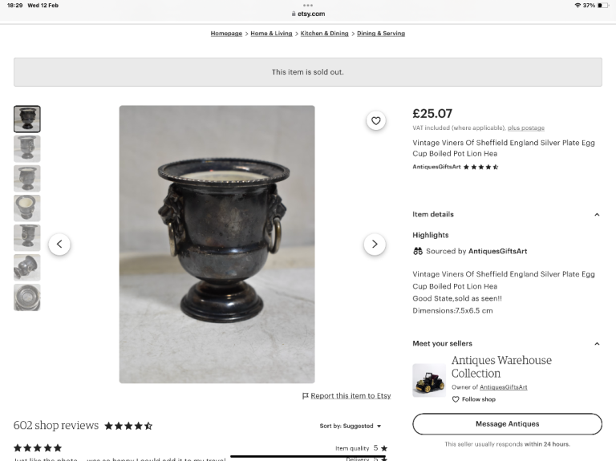Image resolution: width=616 pixels, height=461 pixels.
Task: Add item to favourites with heart icon
Action: [x=375, y=121]
